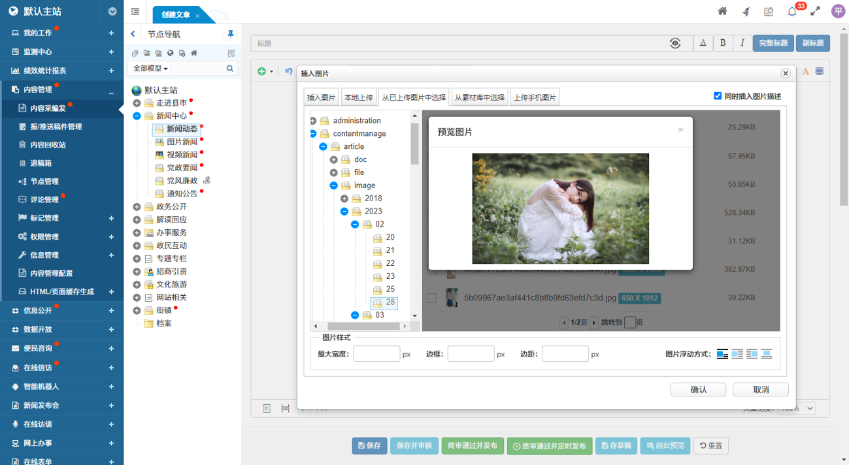The width and height of the screenshot is (849, 465).
Task: Open the 全部模型 dropdown
Action: point(150,69)
